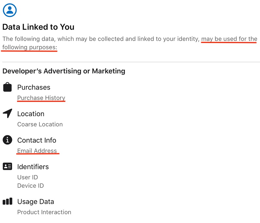Screen dimensions: 260x223
Task: Click the Contact Info circle icon
Action: point(7,140)
